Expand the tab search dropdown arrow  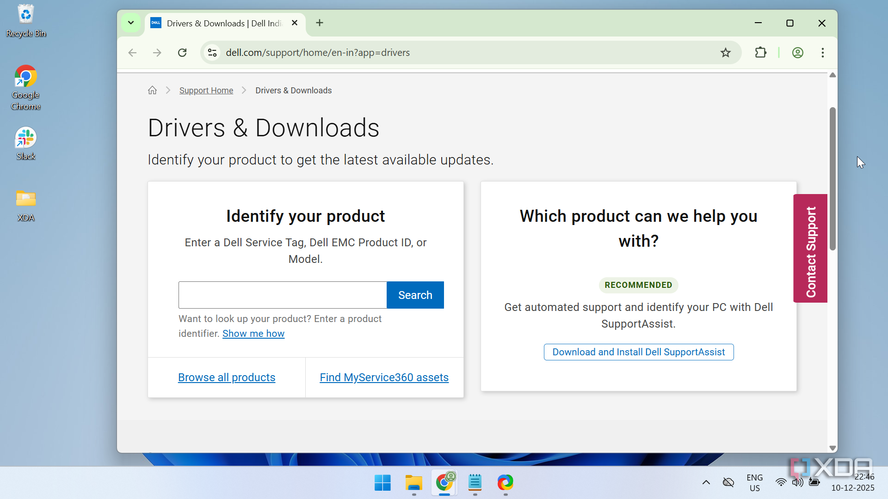(131, 23)
